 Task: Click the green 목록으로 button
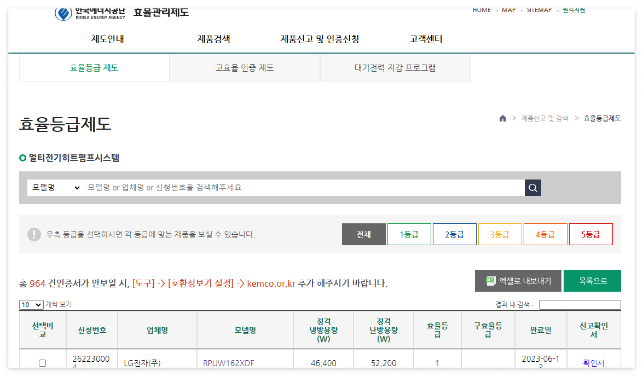click(593, 280)
